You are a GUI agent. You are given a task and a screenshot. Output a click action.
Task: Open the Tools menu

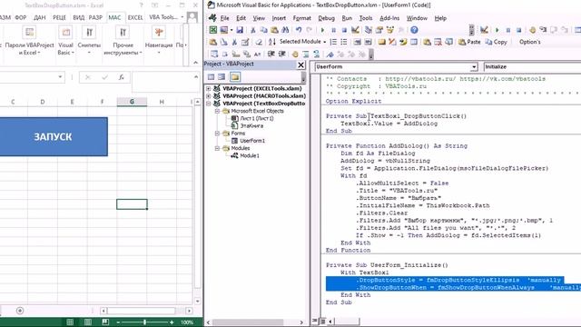coord(366,18)
